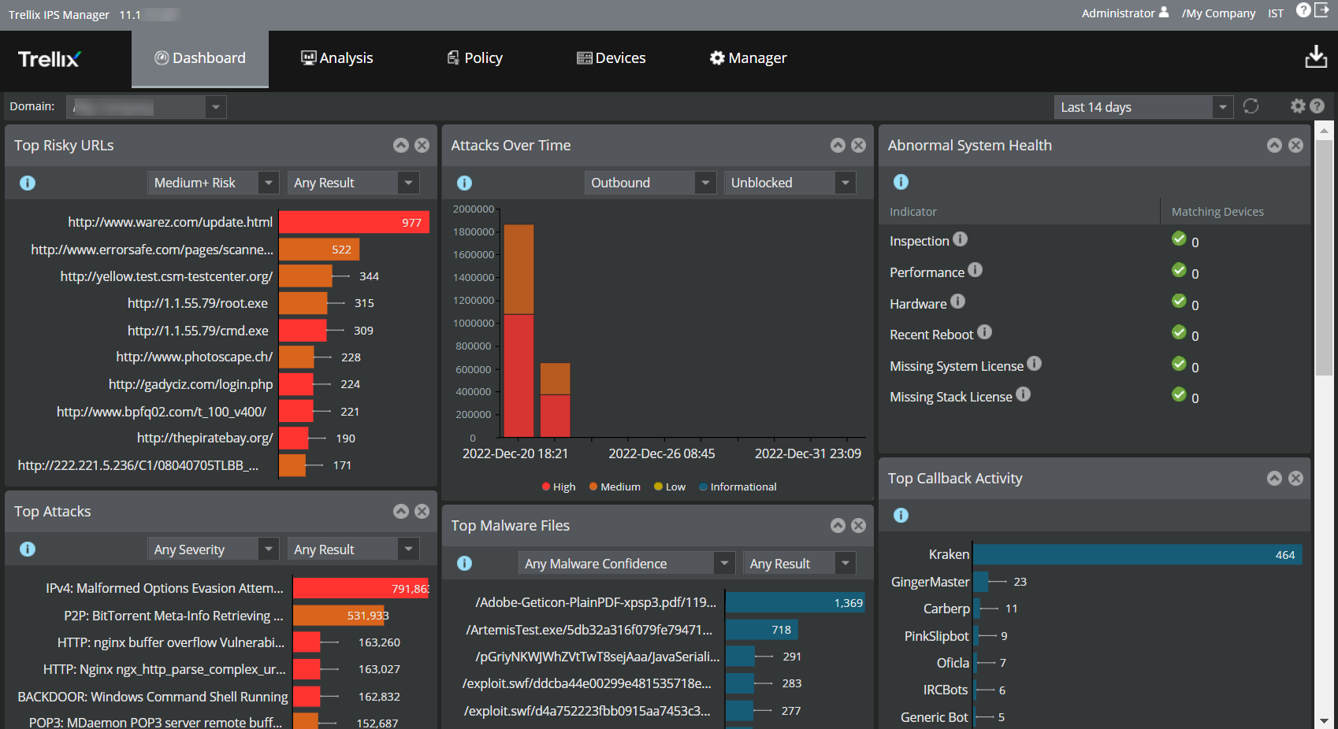
Task: Toggle the Medium severity legend item
Action: (x=615, y=487)
